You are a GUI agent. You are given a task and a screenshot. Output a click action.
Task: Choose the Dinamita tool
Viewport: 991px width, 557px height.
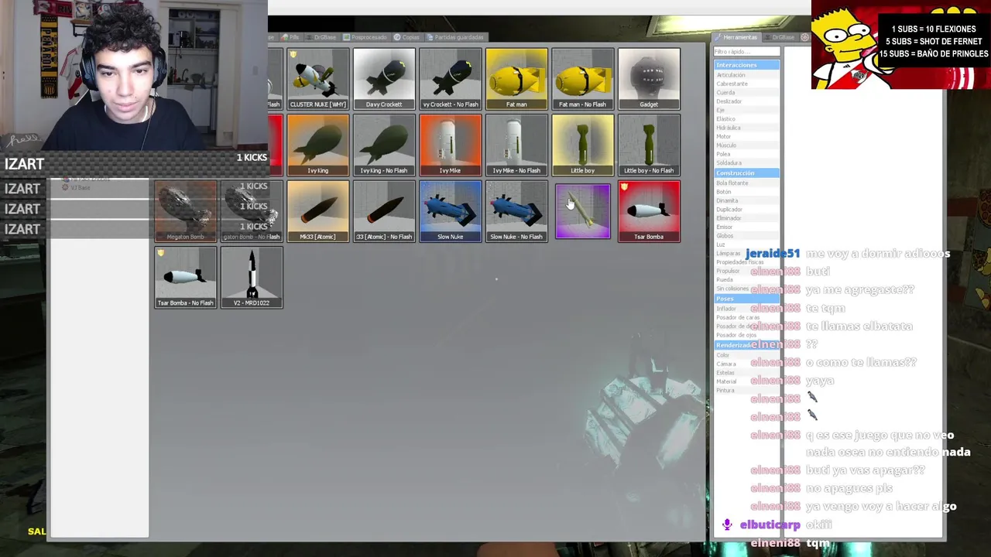click(x=727, y=201)
